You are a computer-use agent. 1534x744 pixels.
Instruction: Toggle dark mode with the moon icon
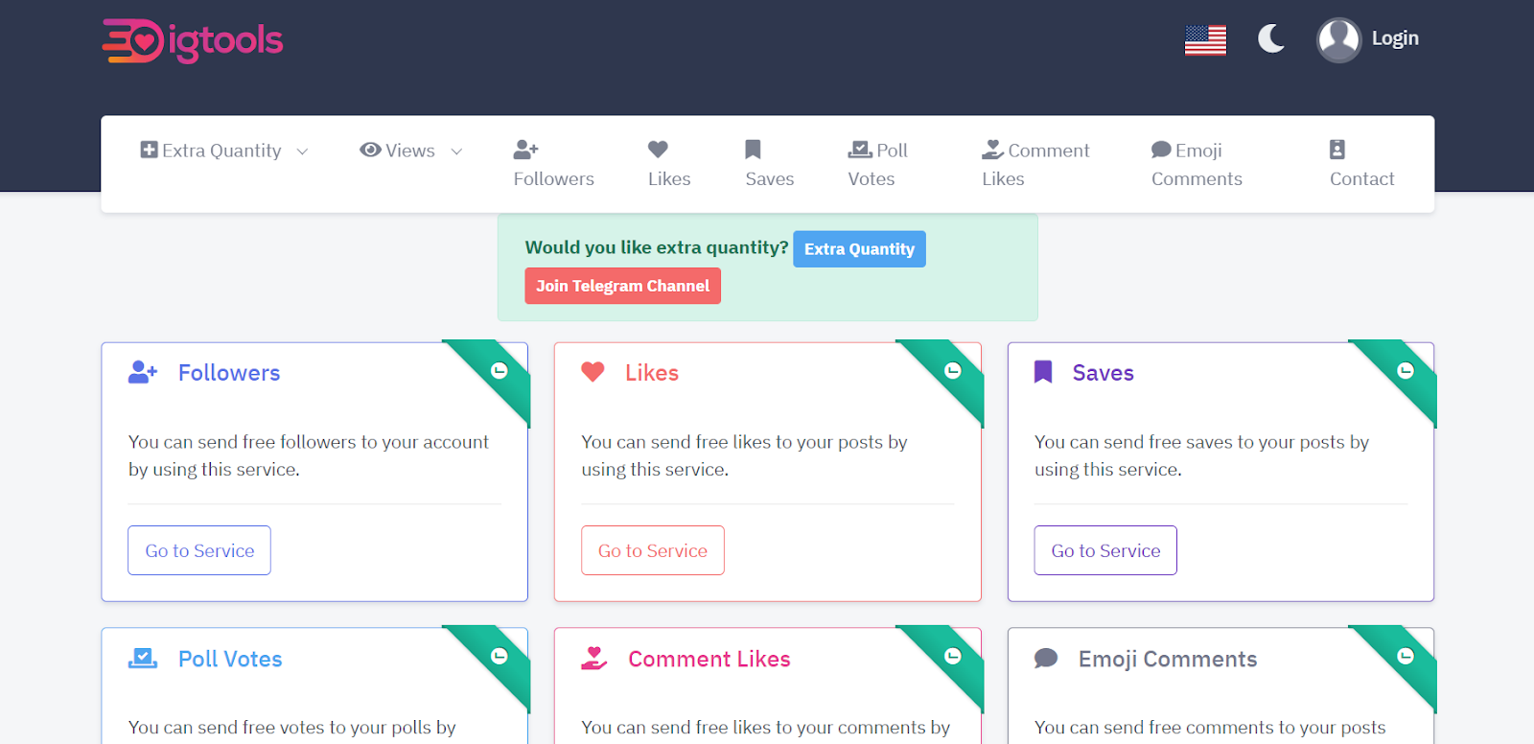point(1270,39)
